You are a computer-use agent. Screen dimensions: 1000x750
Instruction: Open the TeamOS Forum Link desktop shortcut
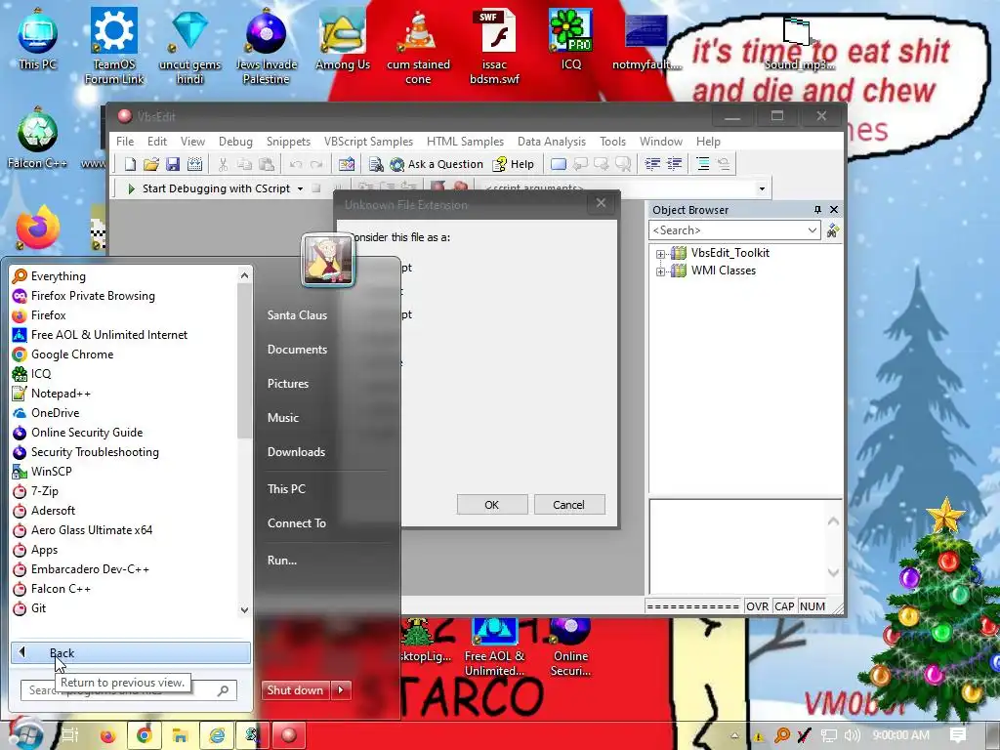114,46
